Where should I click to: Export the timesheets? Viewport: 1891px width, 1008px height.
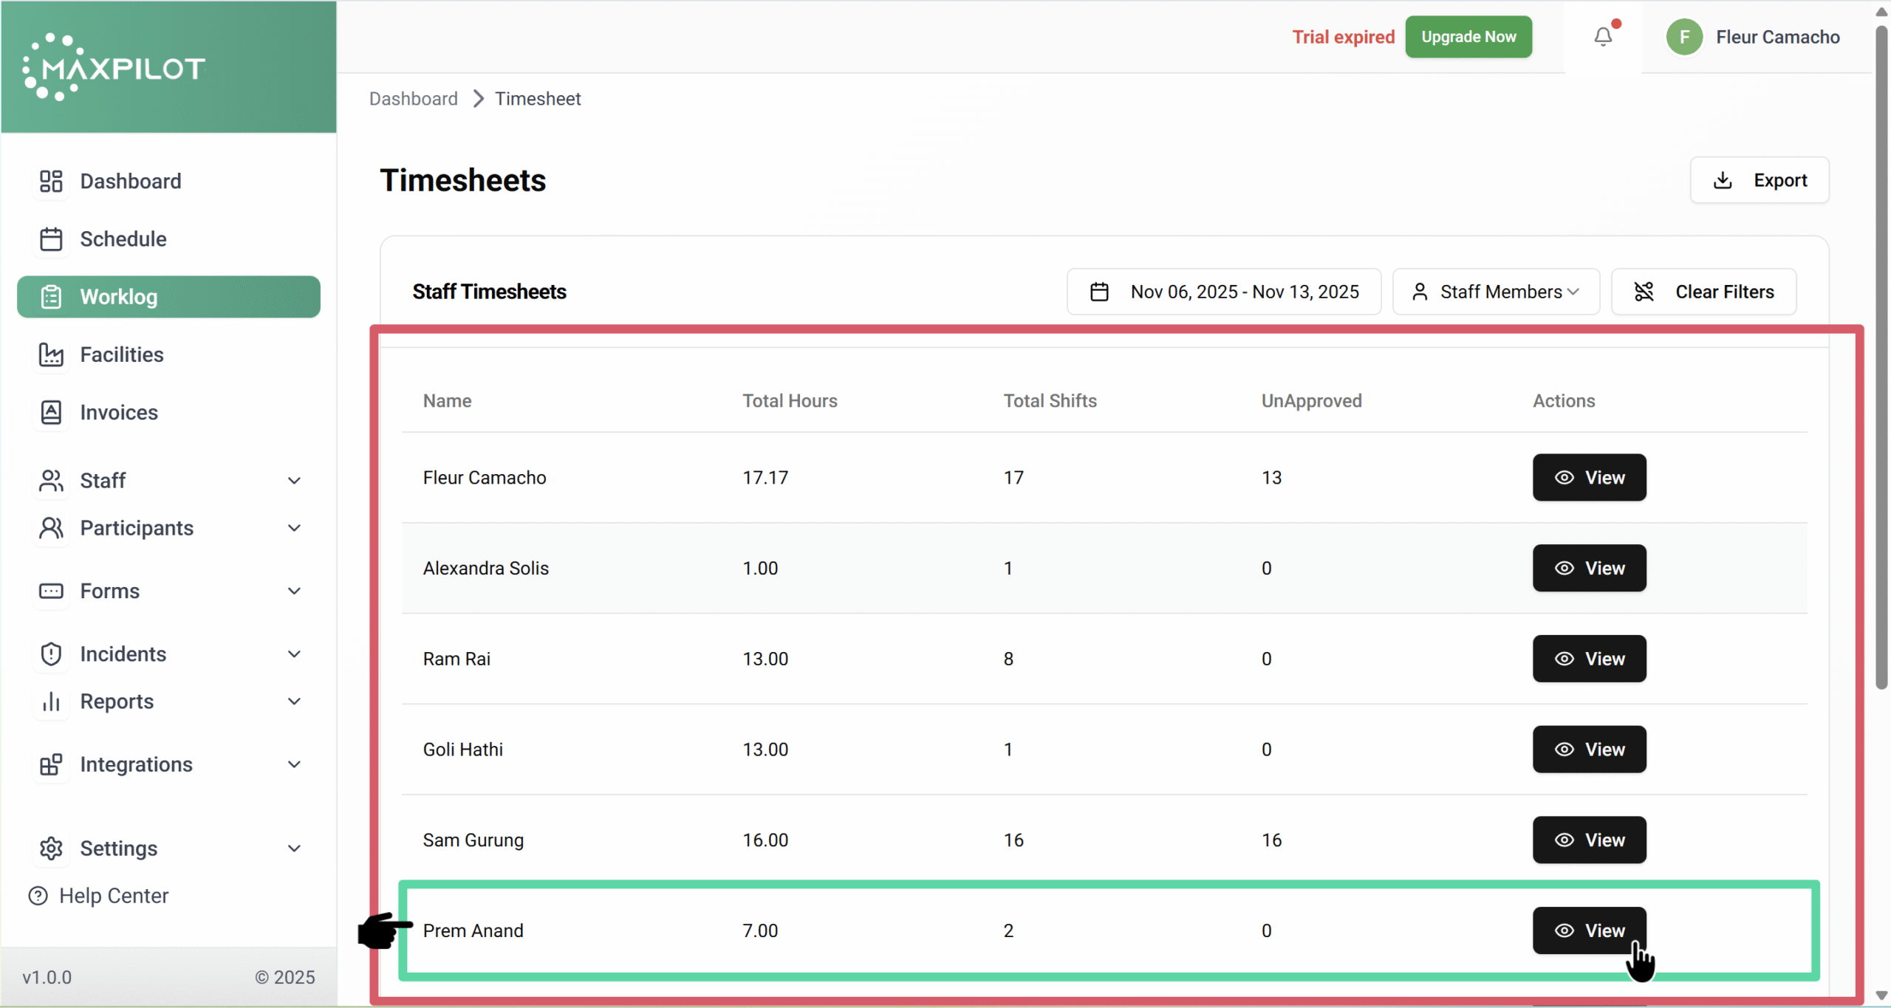tap(1759, 180)
